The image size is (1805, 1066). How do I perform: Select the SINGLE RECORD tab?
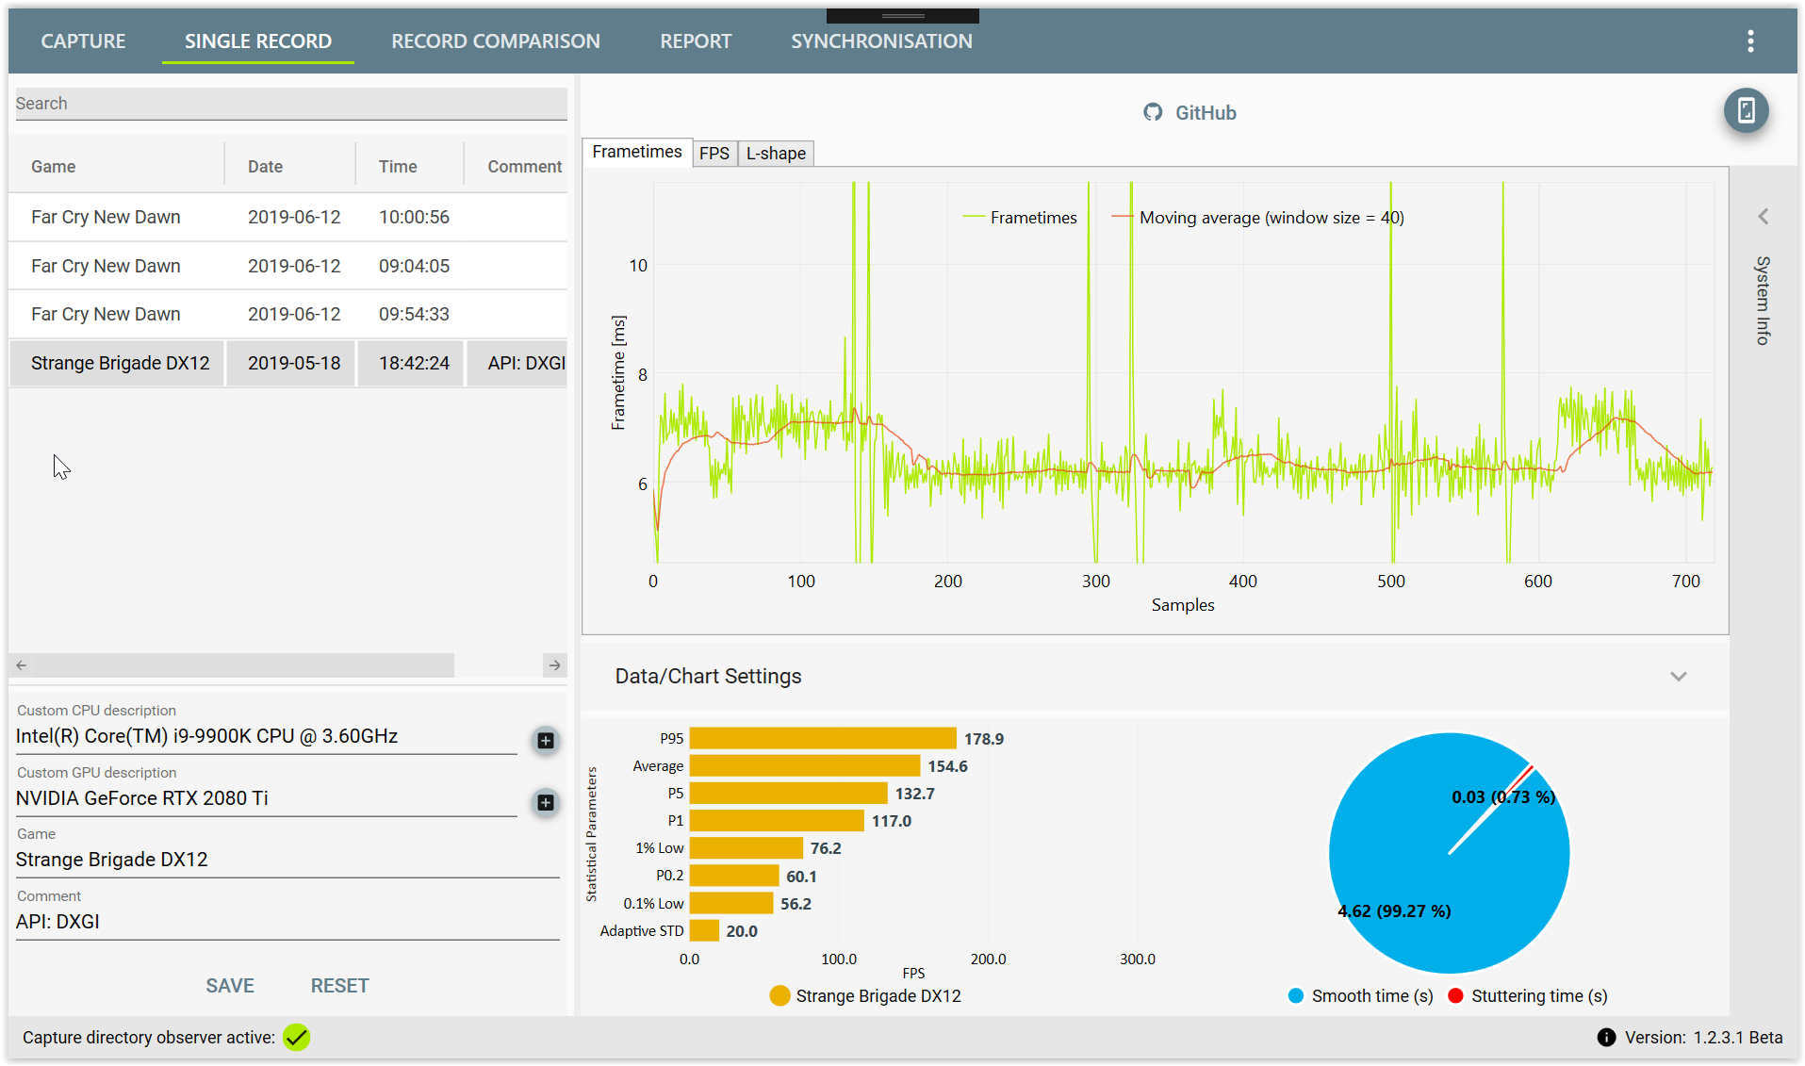[x=257, y=41]
